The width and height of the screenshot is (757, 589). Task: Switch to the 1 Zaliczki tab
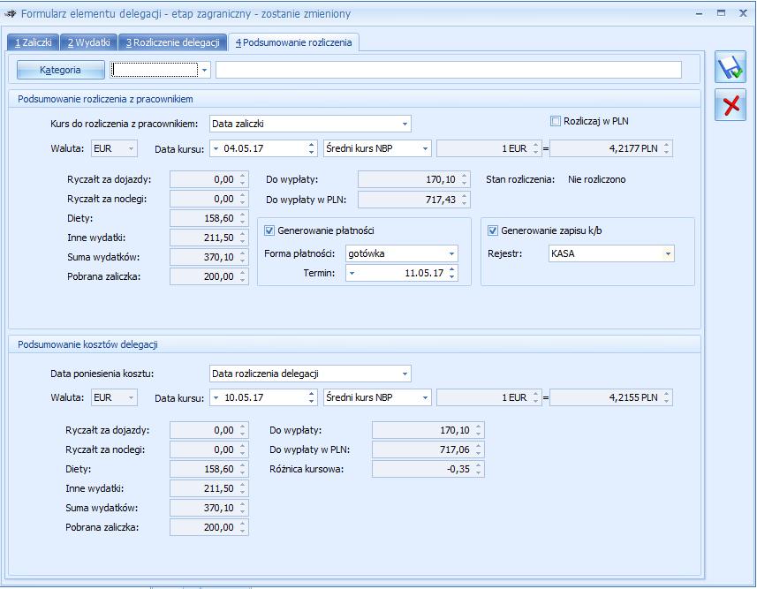[33, 42]
